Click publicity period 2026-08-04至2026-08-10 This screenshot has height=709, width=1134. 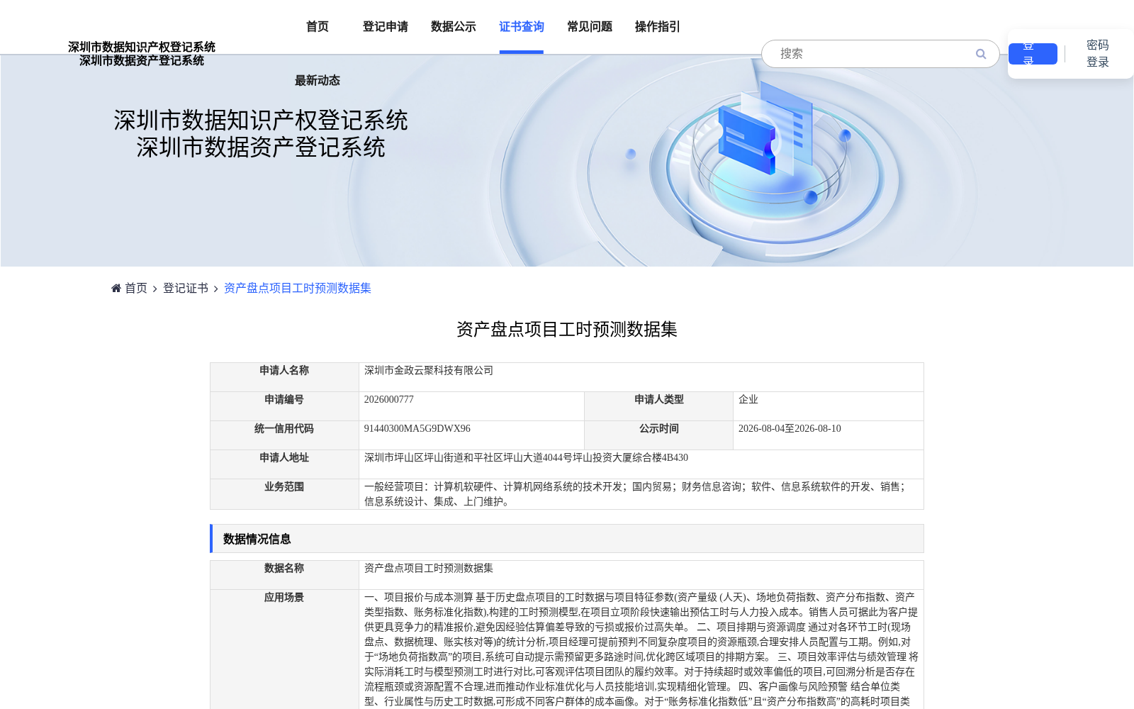(x=790, y=429)
